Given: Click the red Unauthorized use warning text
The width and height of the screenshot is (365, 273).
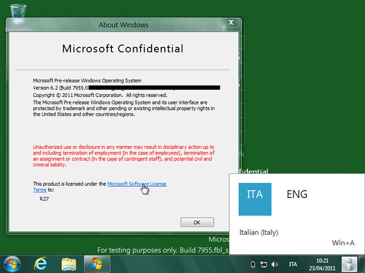Looking at the screenshot, I should click(x=124, y=156).
